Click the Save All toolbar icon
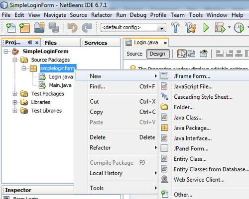 (x=54, y=27)
